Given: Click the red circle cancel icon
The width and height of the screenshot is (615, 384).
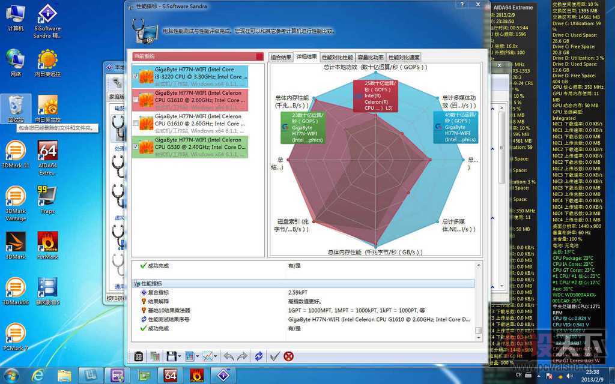Looking at the screenshot, I should [x=289, y=356].
